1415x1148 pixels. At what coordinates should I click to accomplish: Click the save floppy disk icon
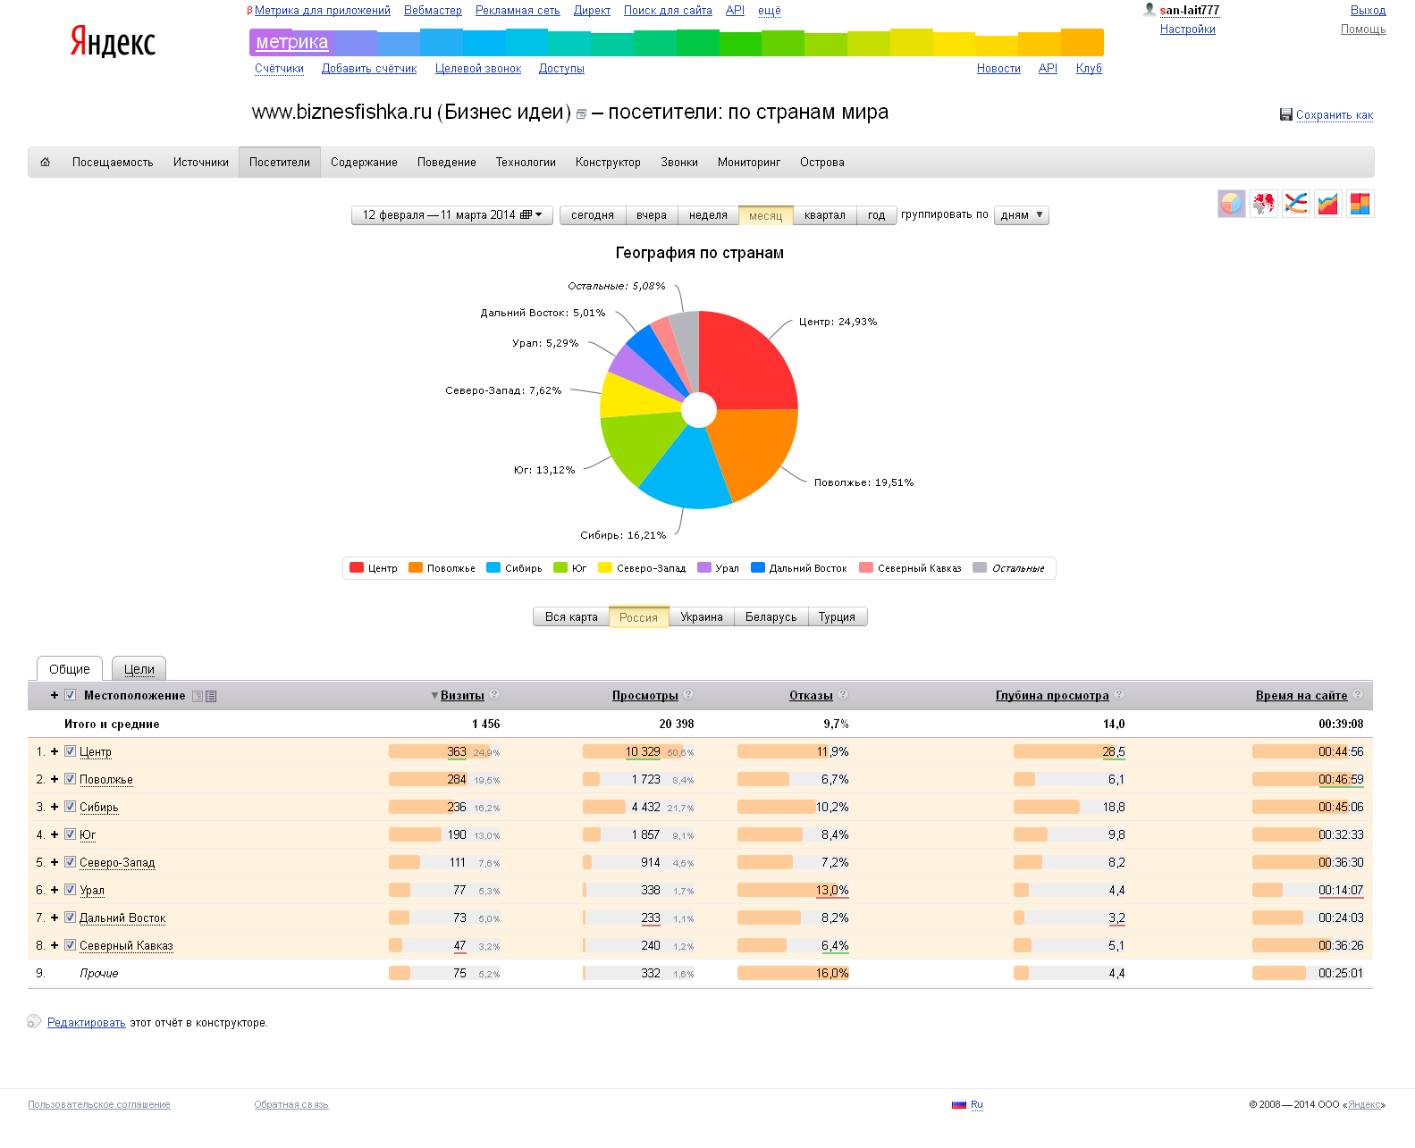[1285, 114]
